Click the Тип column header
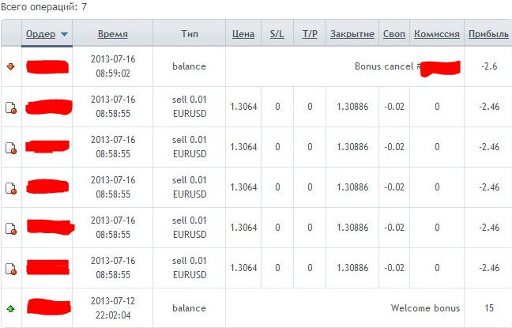The height and width of the screenshot is (328, 512). coord(190,34)
